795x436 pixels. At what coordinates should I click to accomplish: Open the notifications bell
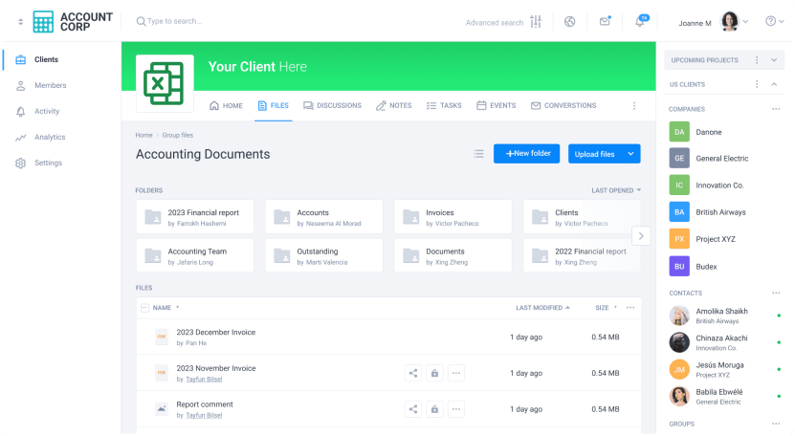(640, 22)
